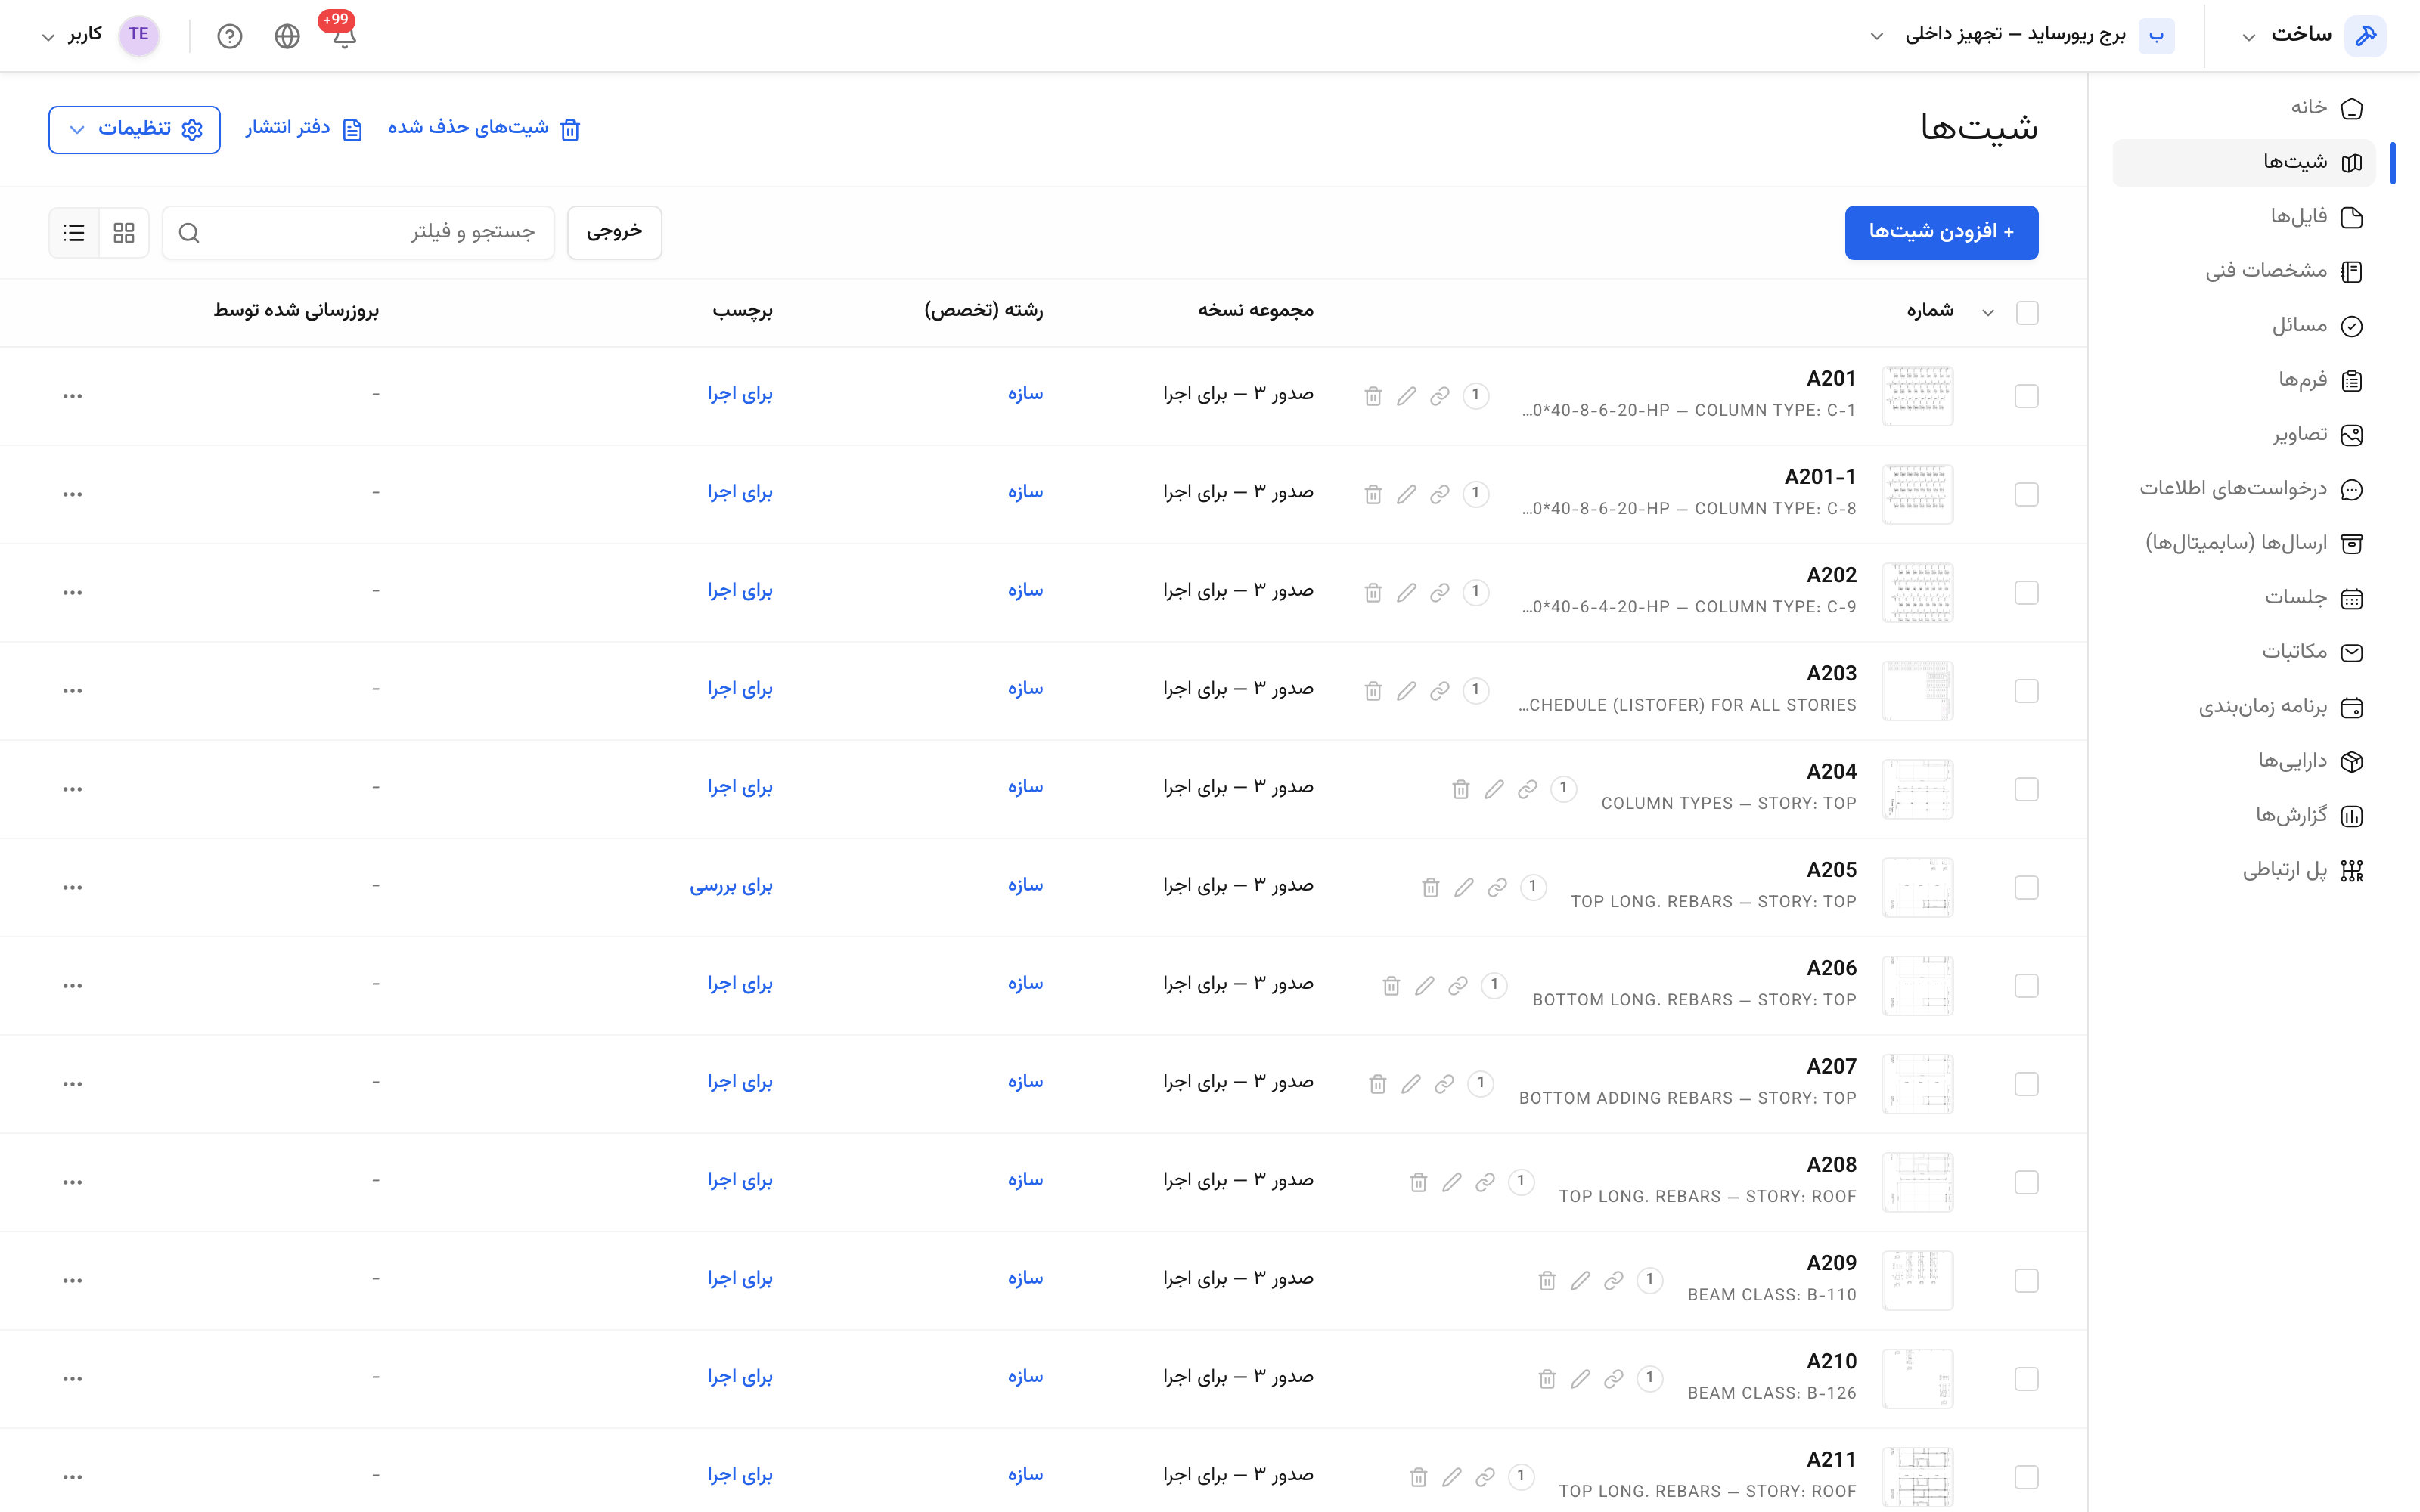Image resolution: width=2420 pixels, height=1512 pixels.
Task: Tick the checkbox for sheet A202
Action: click(x=2027, y=593)
